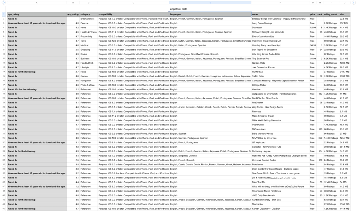
Task: Select column E header letter
Action: coord(210,2)
